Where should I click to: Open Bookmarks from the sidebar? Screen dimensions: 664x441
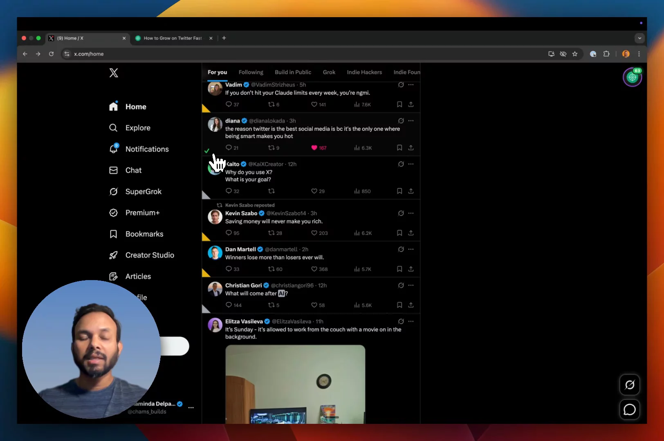pos(136,234)
